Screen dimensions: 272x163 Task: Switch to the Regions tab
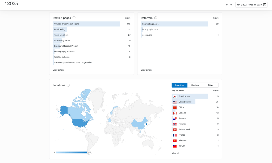[x=195, y=85]
